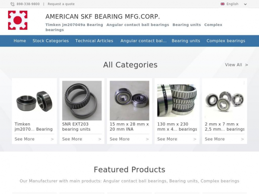Open the 130 mm x 230 mm bearings thumbnail
Viewport: 259px width, 194px height.
pyautogui.click(x=177, y=100)
